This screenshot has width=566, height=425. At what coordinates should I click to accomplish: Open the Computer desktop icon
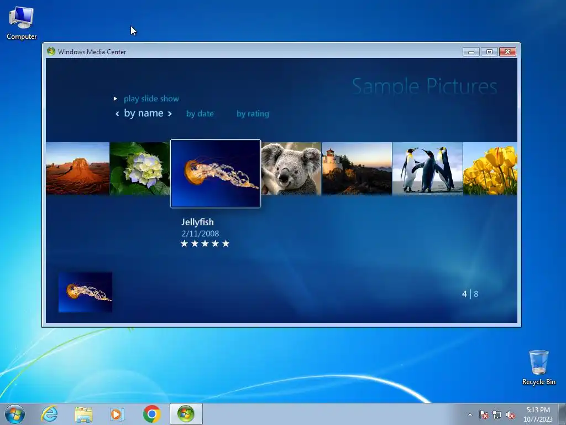[22, 23]
